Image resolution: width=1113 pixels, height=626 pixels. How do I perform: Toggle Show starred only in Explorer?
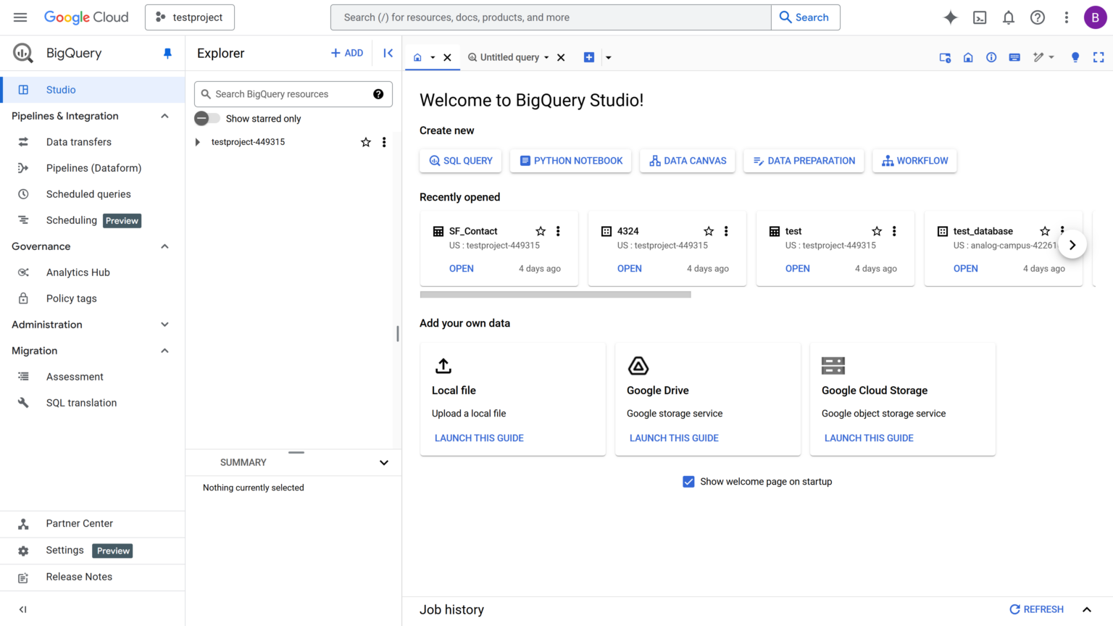pos(207,118)
